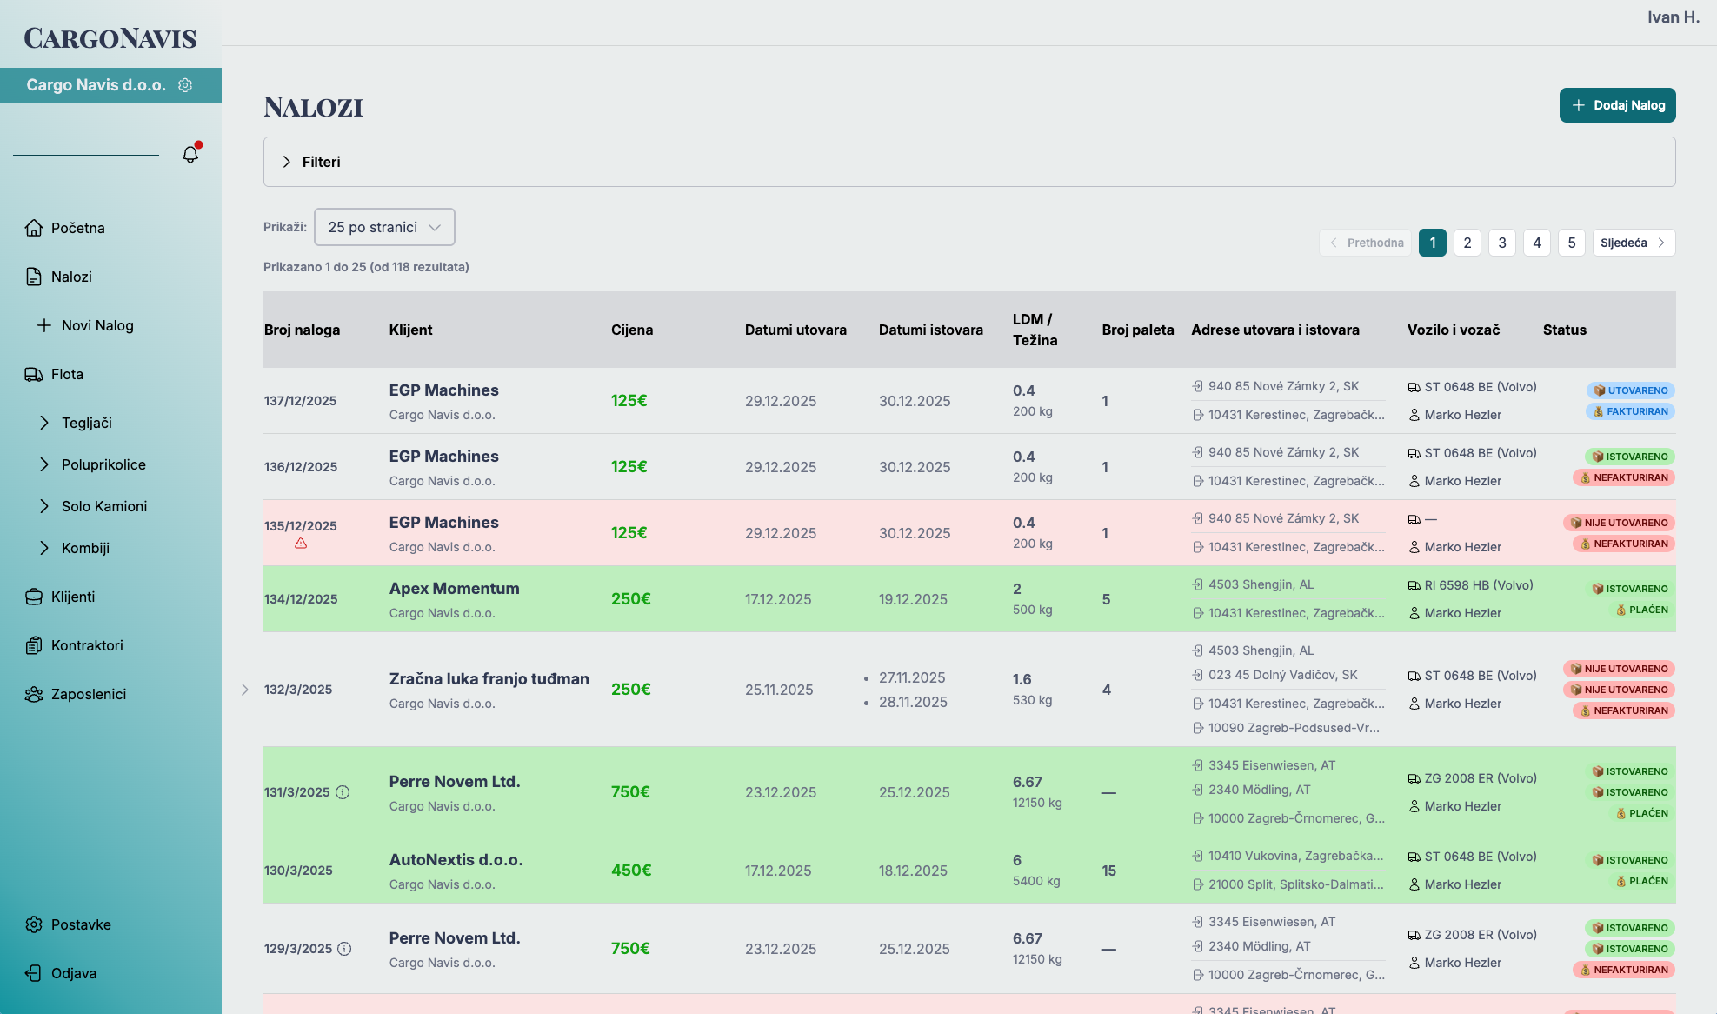Click the Kontraktori sidebar icon
Image resolution: width=1717 pixels, height=1014 pixels.
pos(33,645)
